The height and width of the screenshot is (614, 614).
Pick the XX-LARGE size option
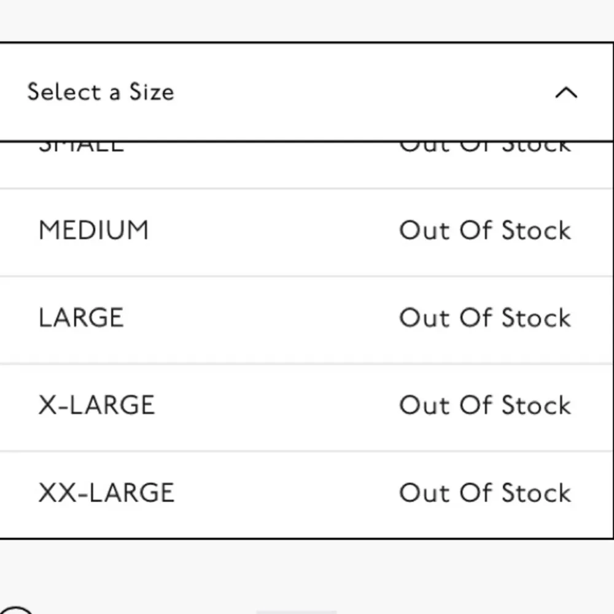click(106, 493)
